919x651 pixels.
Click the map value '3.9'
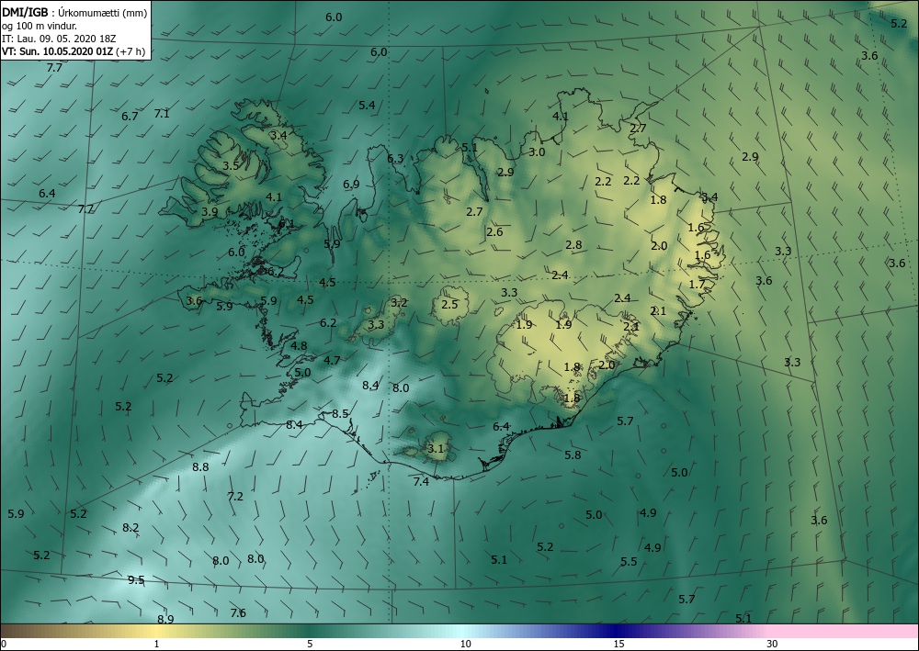coord(210,211)
